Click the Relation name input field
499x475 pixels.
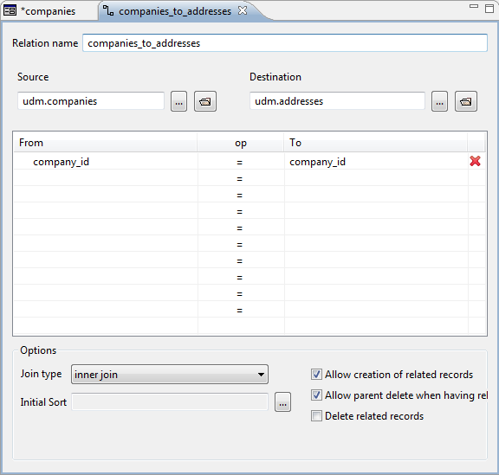pyautogui.click(x=285, y=43)
